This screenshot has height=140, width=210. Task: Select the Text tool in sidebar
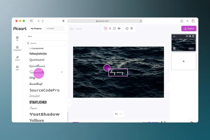(x=17, y=68)
